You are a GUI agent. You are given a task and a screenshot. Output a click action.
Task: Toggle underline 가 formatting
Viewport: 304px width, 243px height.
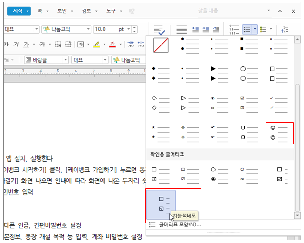click(26, 45)
